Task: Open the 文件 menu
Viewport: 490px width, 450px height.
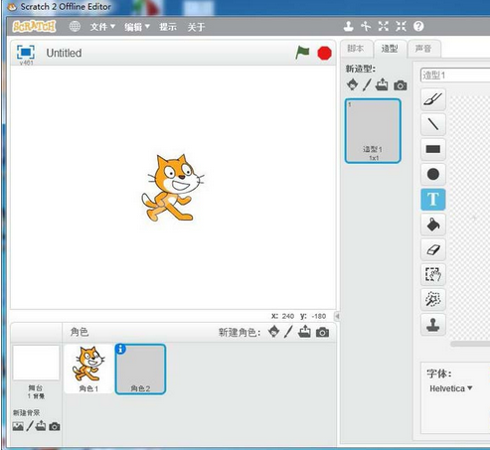Action: [102, 27]
